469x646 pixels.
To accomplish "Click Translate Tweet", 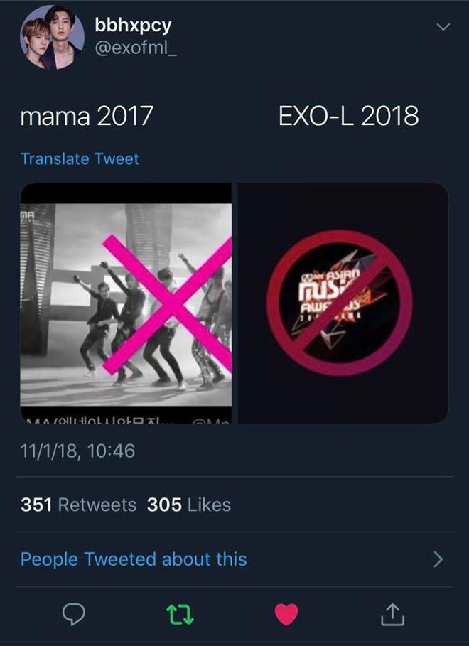I will (x=80, y=159).
